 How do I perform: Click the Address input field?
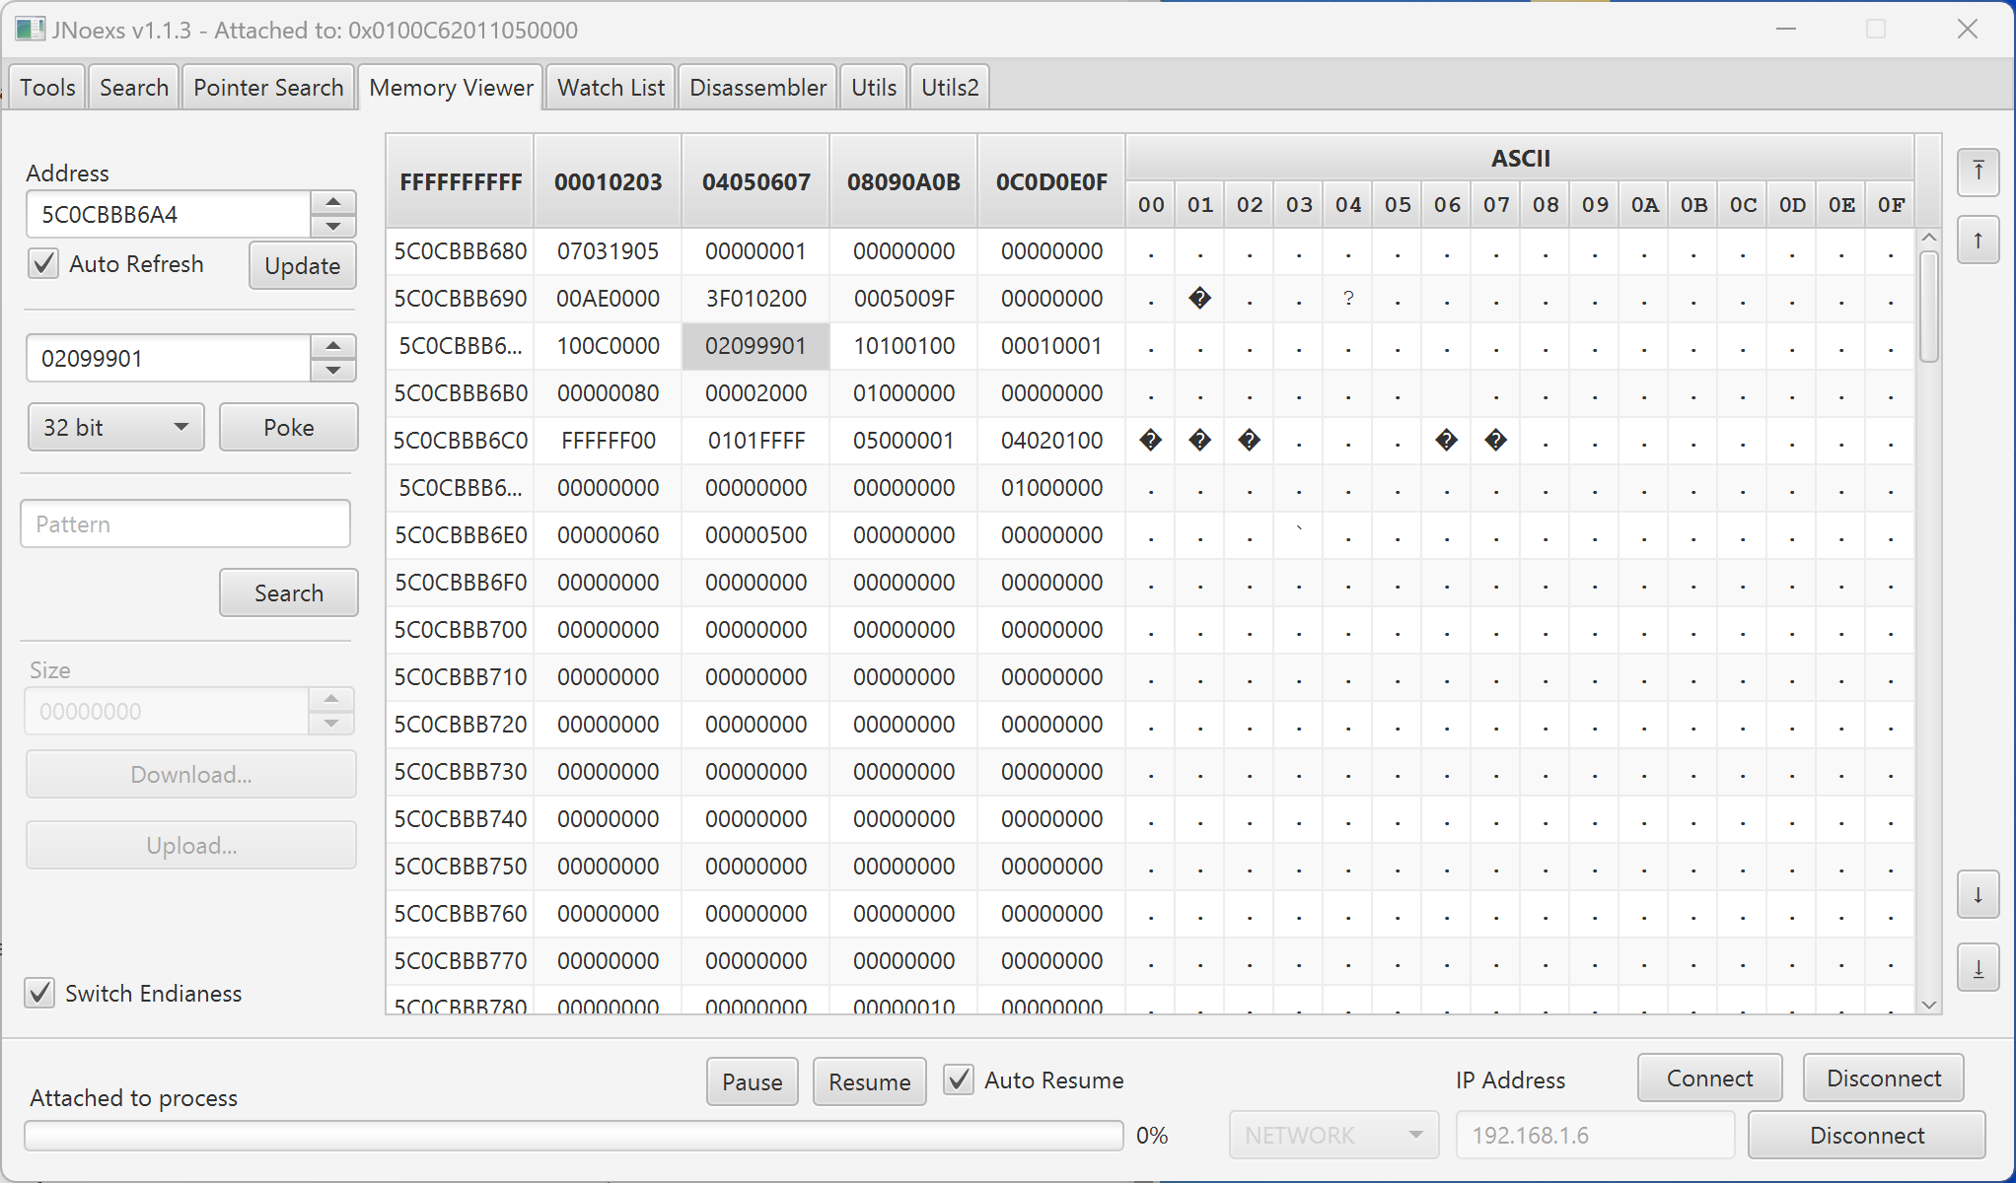coord(169,214)
